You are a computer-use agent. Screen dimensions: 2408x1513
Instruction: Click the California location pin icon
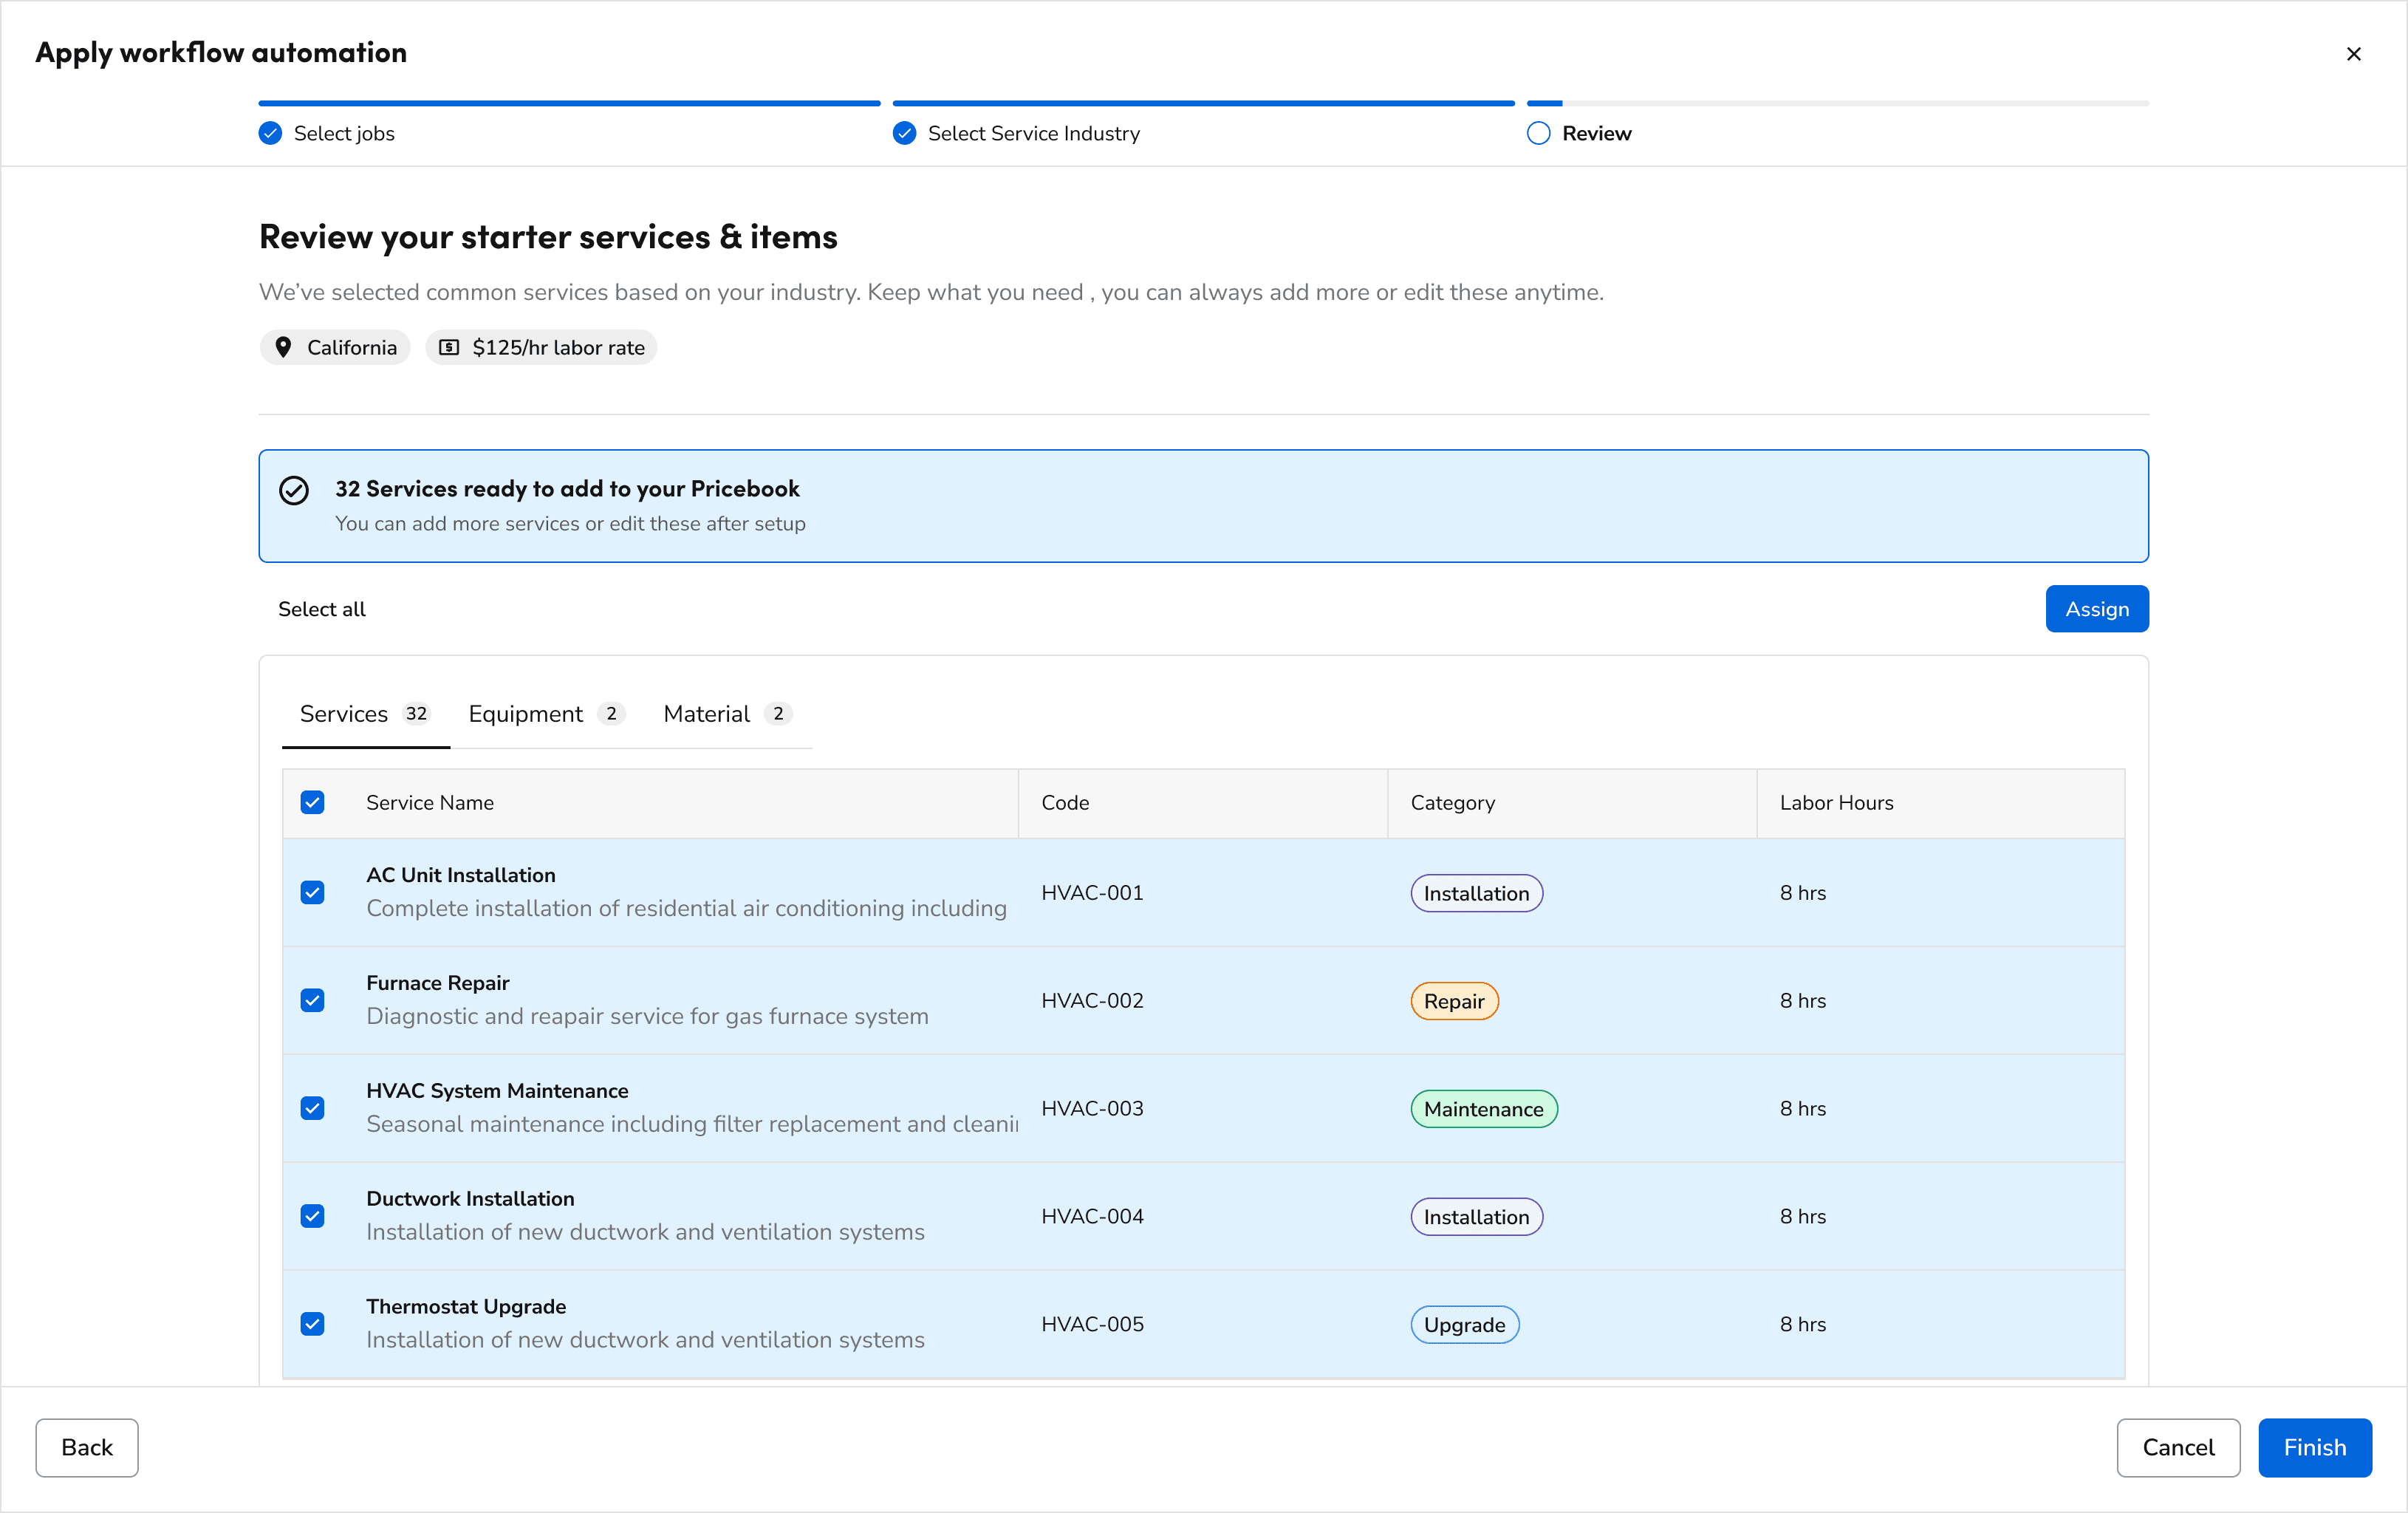[283, 347]
